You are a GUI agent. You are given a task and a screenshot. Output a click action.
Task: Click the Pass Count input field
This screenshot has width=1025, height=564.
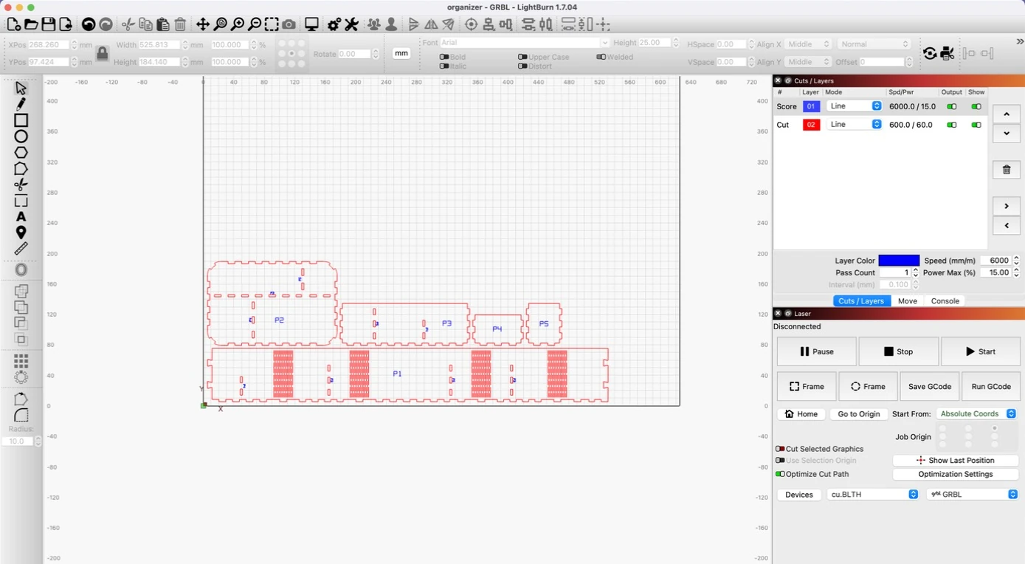pos(895,272)
